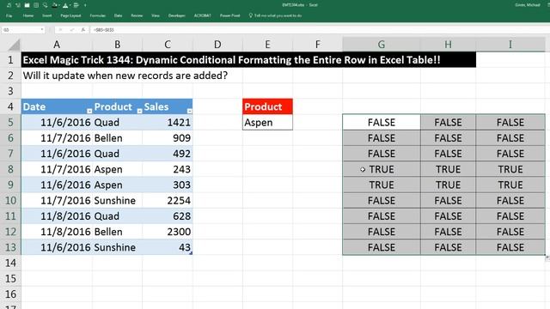550x309 pixels.
Task: Select the Sales value 43 cell
Action: pyautogui.click(x=168, y=247)
